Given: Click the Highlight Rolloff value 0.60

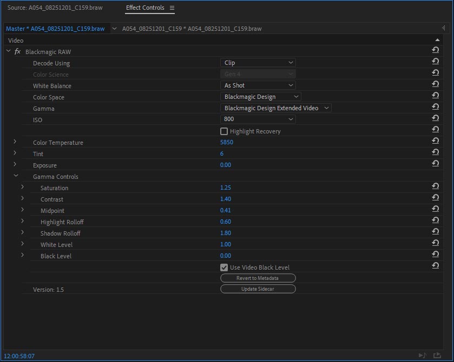Looking at the screenshot, I should point(226,222).
